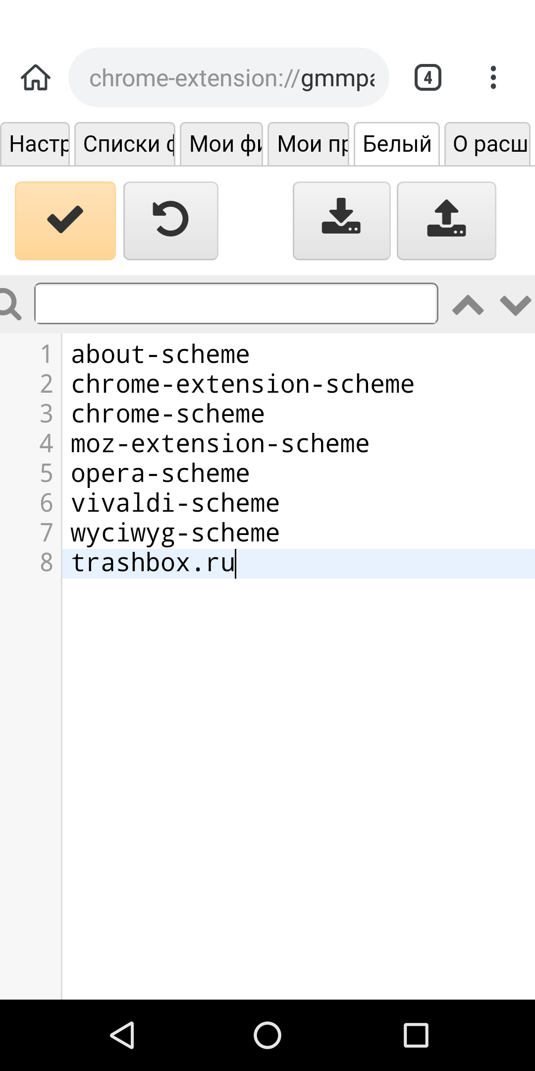
Task: Open the О расш about tab
Action: coord(487,144)
